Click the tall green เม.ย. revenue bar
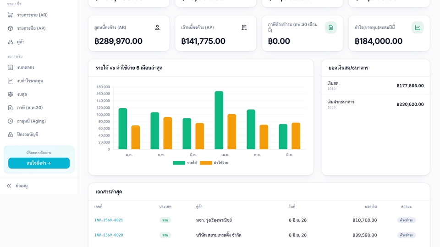The height and width of the screenshot is (247, 440). (x=219, y=120)
